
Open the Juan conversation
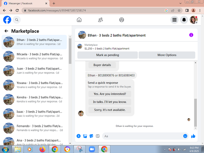(34, 71)
